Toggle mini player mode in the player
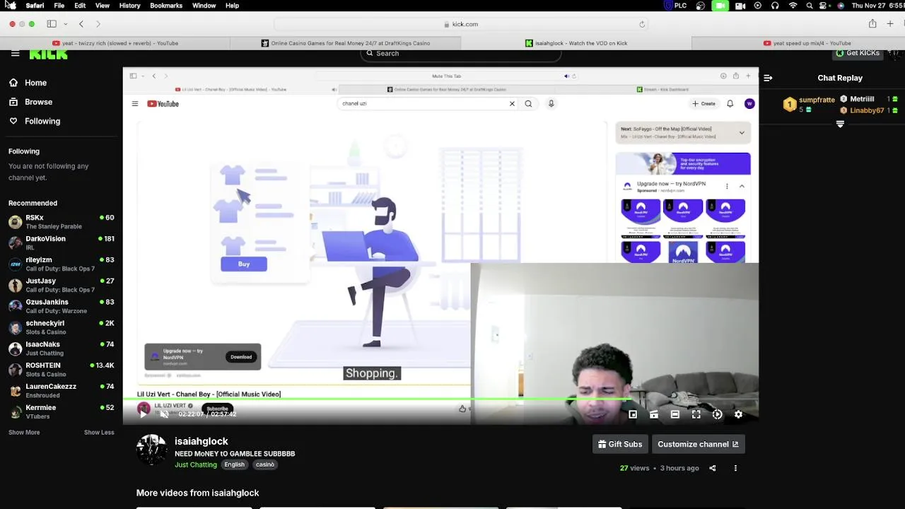 pos(633,414)
